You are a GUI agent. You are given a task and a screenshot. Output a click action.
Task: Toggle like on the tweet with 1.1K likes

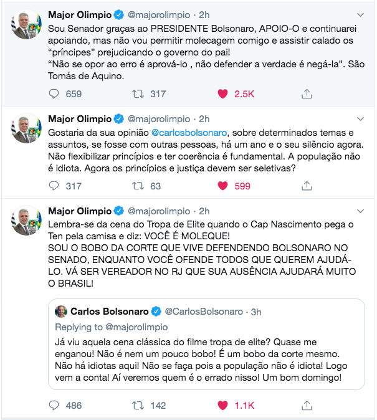[x=222, y=405]
